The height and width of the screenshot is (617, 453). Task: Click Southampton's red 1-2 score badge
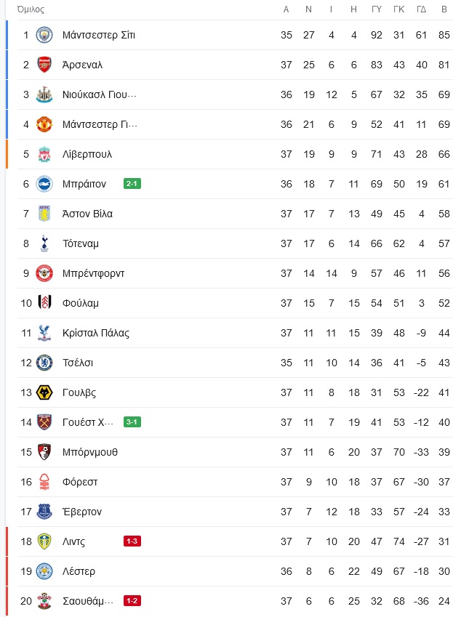tap(132, 601)
